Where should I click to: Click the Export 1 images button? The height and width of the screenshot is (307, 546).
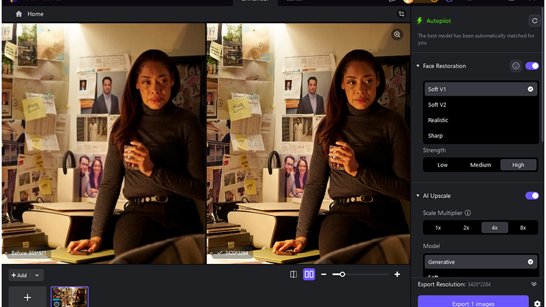click(x=473, y=302)
